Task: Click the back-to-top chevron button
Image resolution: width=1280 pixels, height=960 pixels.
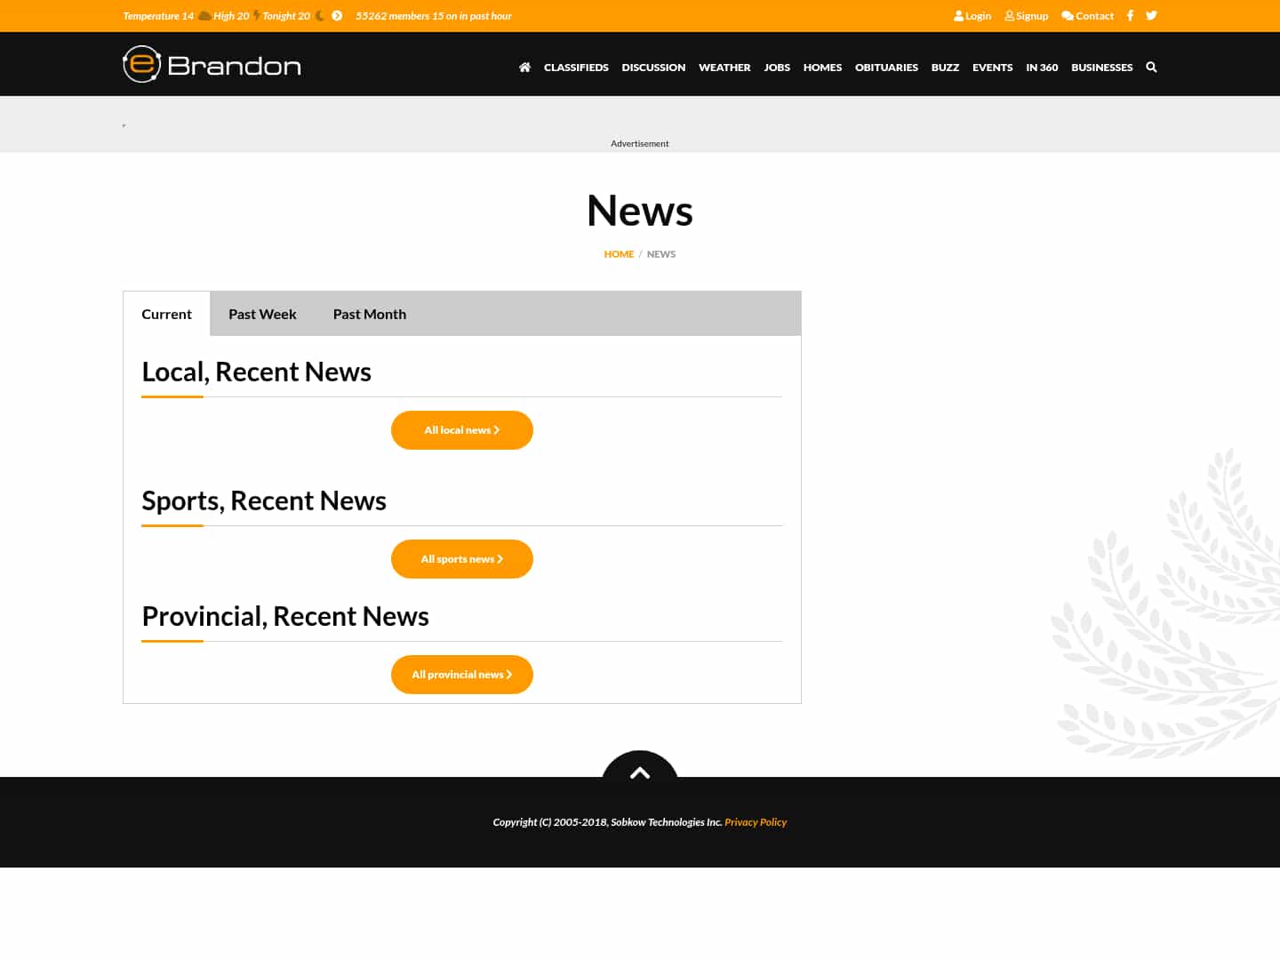Action: click(x=640, y=766)
